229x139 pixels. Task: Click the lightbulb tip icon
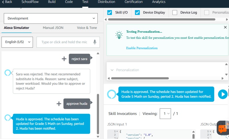pyautogui.click(x=119, y=35)
